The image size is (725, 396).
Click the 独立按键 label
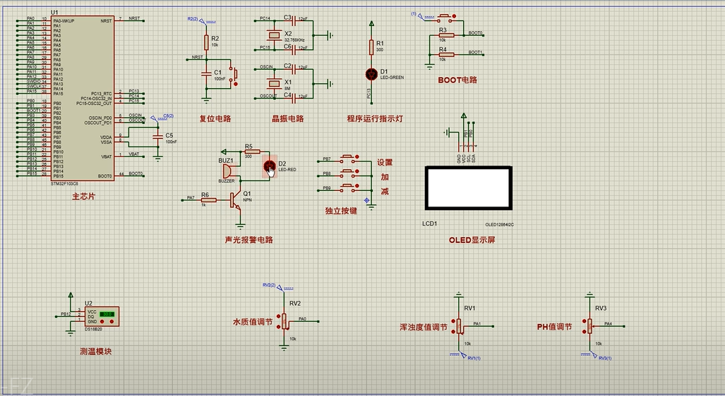click(x=341, y=211)
